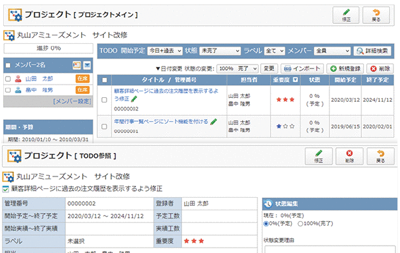The image size is (400, 253).
Task: Click the 戻る back button in TODO参照 header
Action: click(x=381, y=156)
